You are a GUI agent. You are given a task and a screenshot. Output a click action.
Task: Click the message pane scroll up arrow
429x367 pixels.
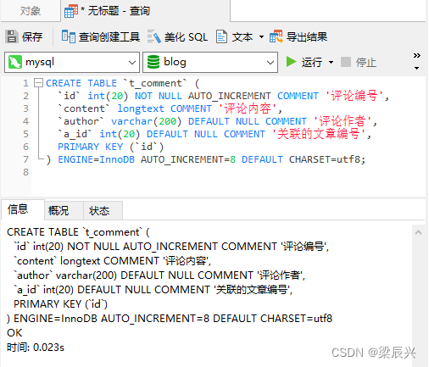click(419, 232)
